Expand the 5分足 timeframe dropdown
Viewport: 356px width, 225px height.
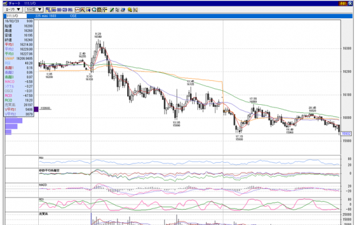click(x=34, y=10)
